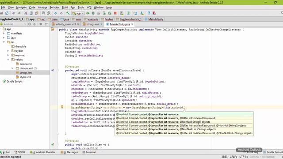The width and height of the screenshot is (283, 159).
Task: Select colors.xml in project tree
Action: coord(24,64)
